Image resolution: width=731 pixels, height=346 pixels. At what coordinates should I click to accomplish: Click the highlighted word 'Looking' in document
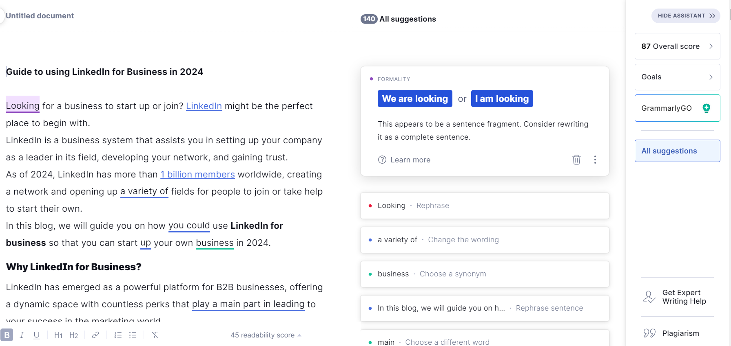[22, 105]
